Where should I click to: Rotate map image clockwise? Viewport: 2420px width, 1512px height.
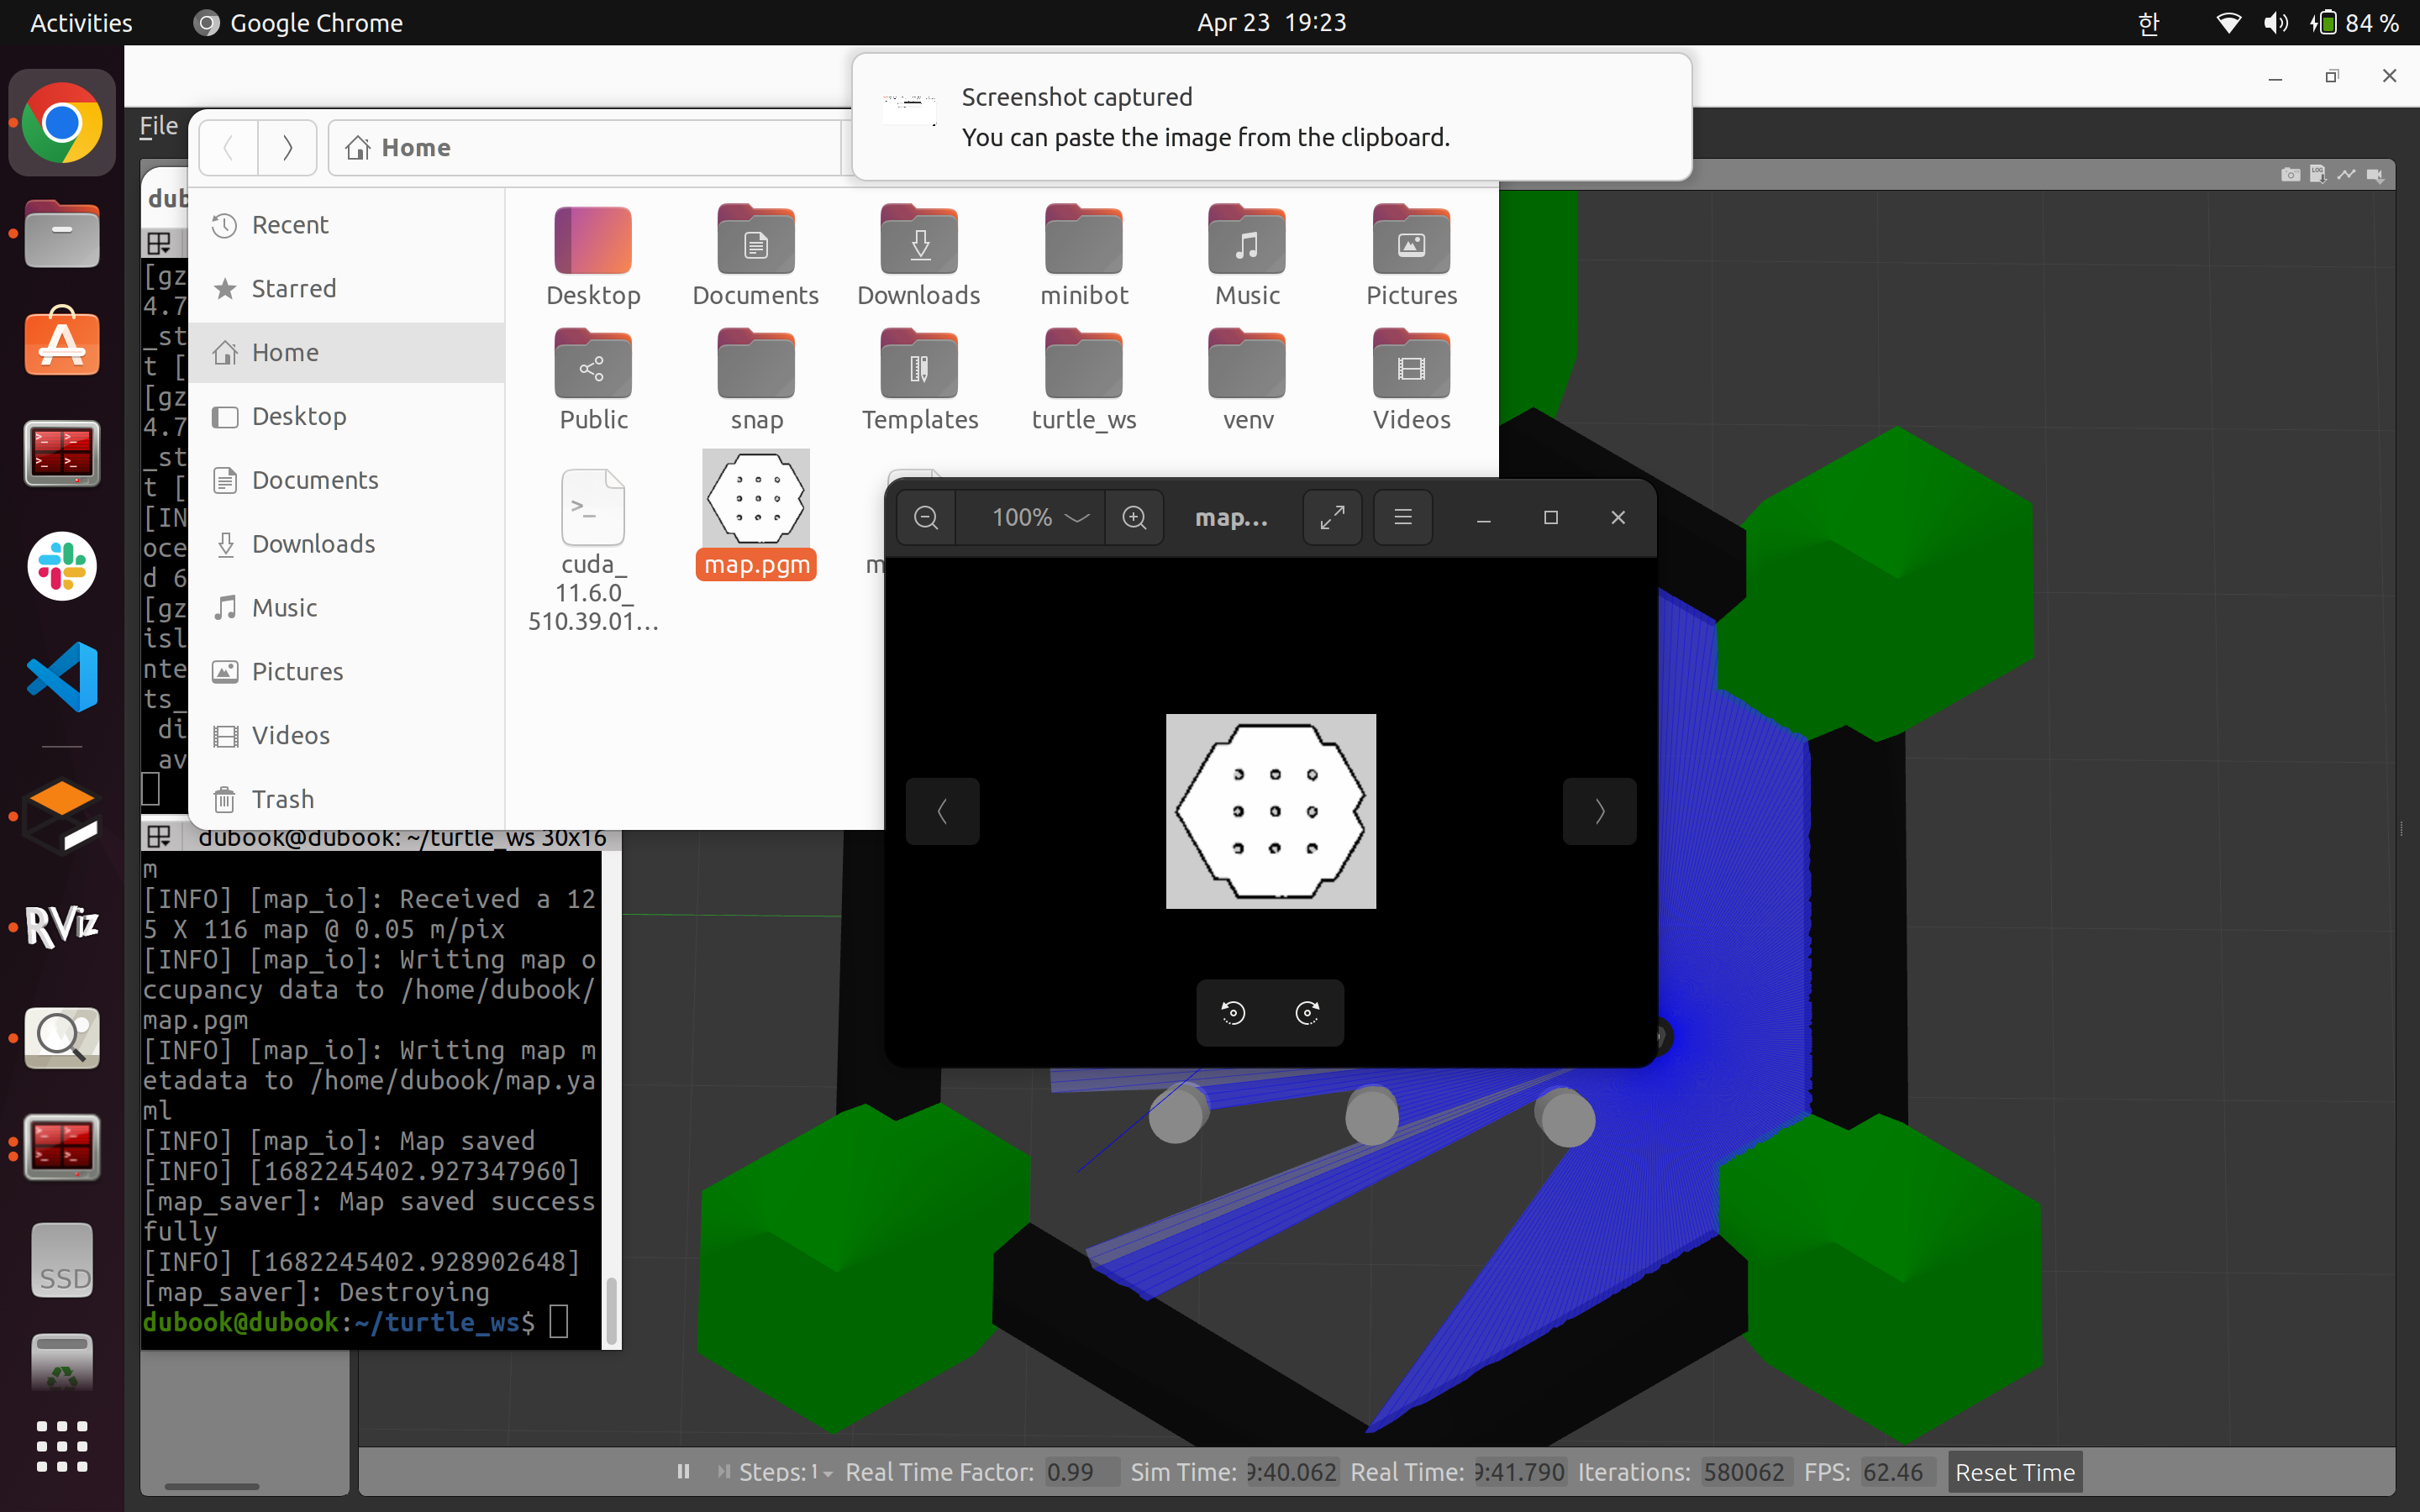1307,1012
